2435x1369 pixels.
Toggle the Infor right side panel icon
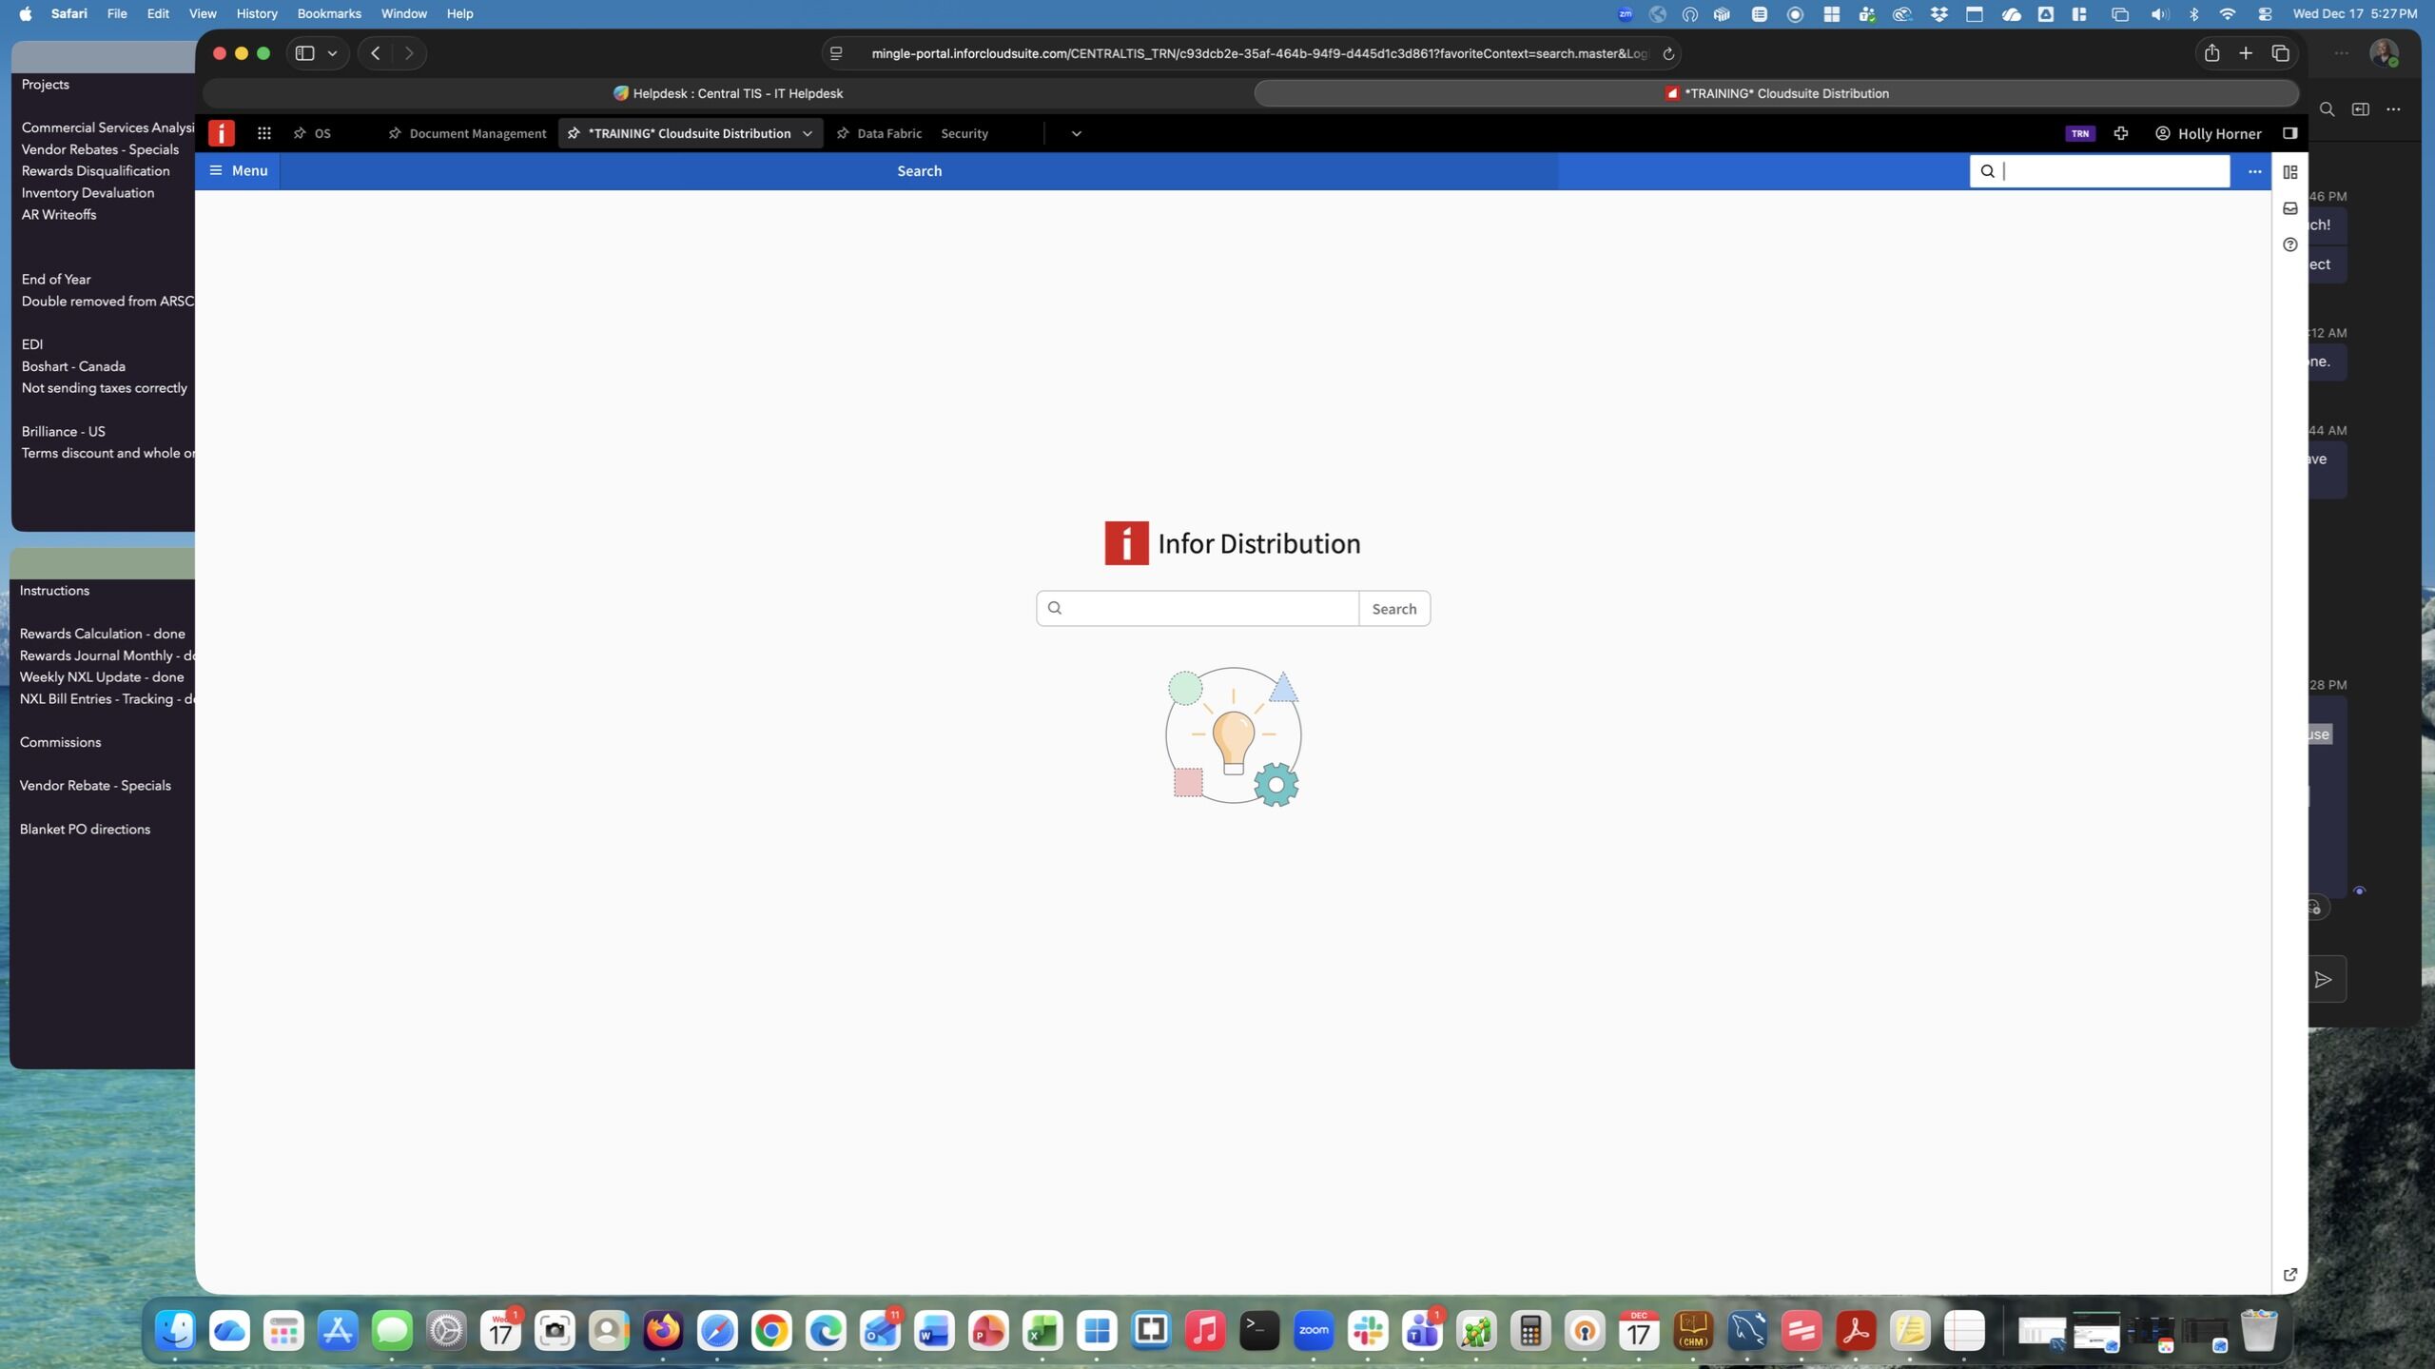[2290, 133]
